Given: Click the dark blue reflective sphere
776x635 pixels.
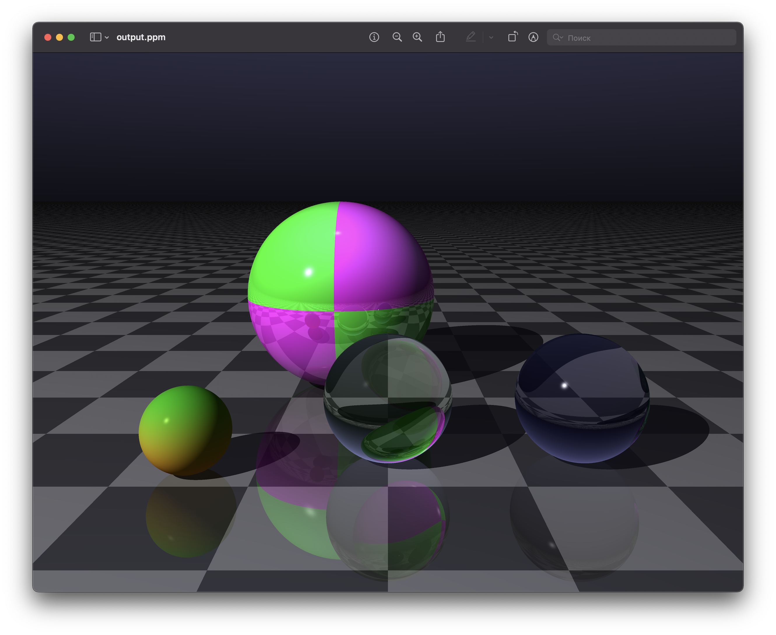Looking at the screenshot, I should 582,399.
